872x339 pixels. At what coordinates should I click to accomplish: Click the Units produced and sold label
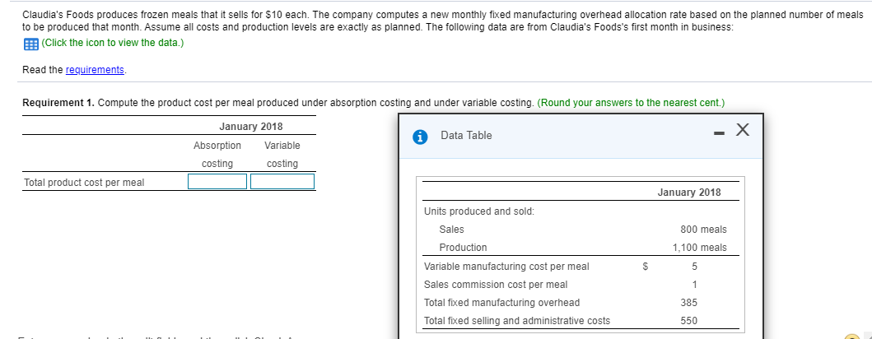pyautogui.click(x=478, y=211)
